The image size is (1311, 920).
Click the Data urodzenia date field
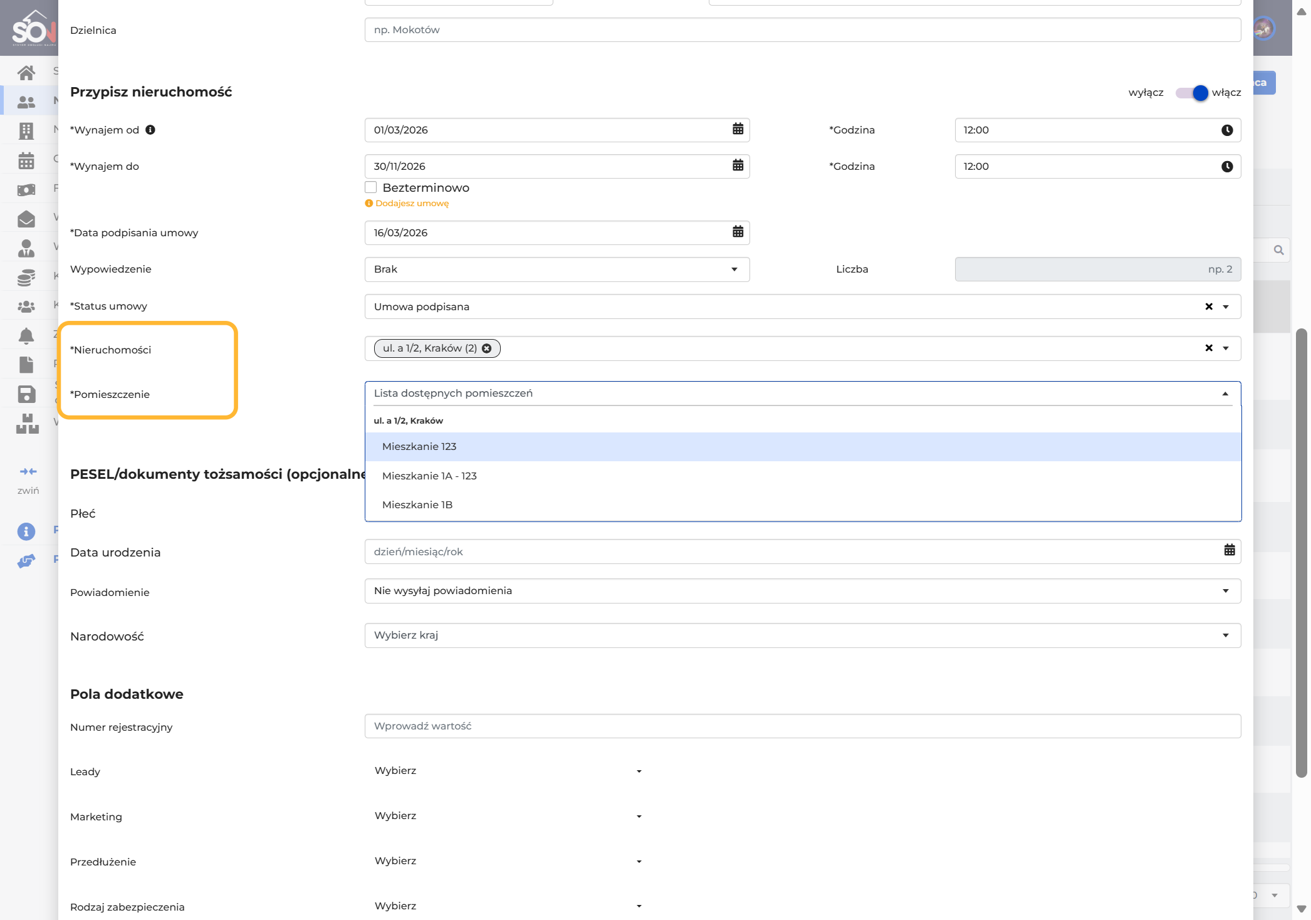[x=803, y=551]
